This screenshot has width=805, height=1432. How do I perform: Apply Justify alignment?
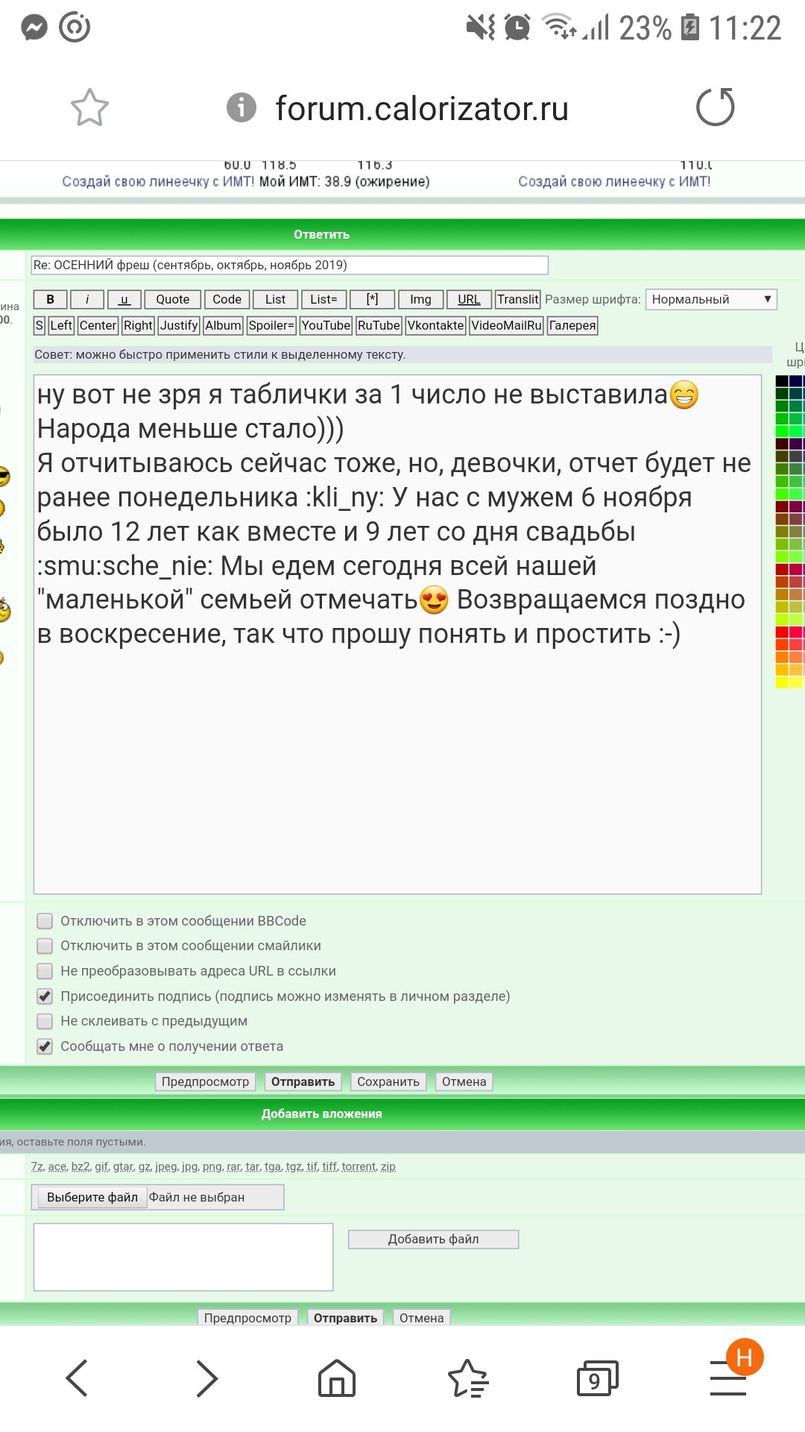(179, 325)
